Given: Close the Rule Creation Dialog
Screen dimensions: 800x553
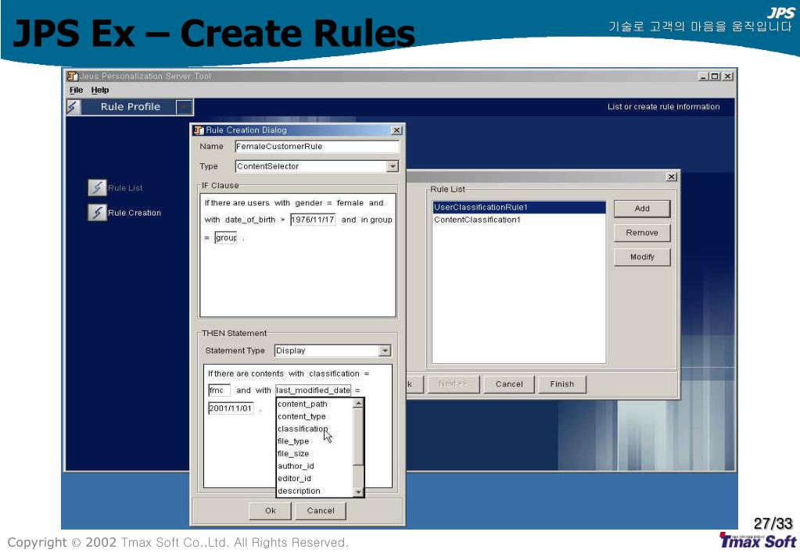Looking at the screenshot, I should tap(396, 130).
